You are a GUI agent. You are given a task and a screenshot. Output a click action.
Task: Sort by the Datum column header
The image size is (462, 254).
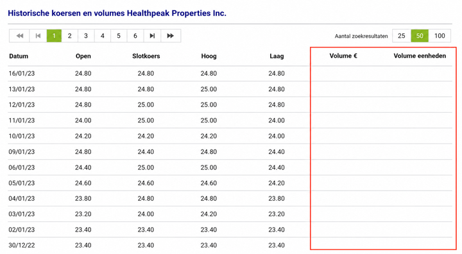pyautogui.click(x=19, y=56)
